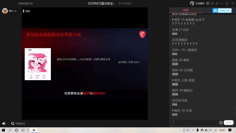Click the running app icon on taskbar
Image resolution: width=236 pixels, height=133 pixels.
tap(34, 130)
